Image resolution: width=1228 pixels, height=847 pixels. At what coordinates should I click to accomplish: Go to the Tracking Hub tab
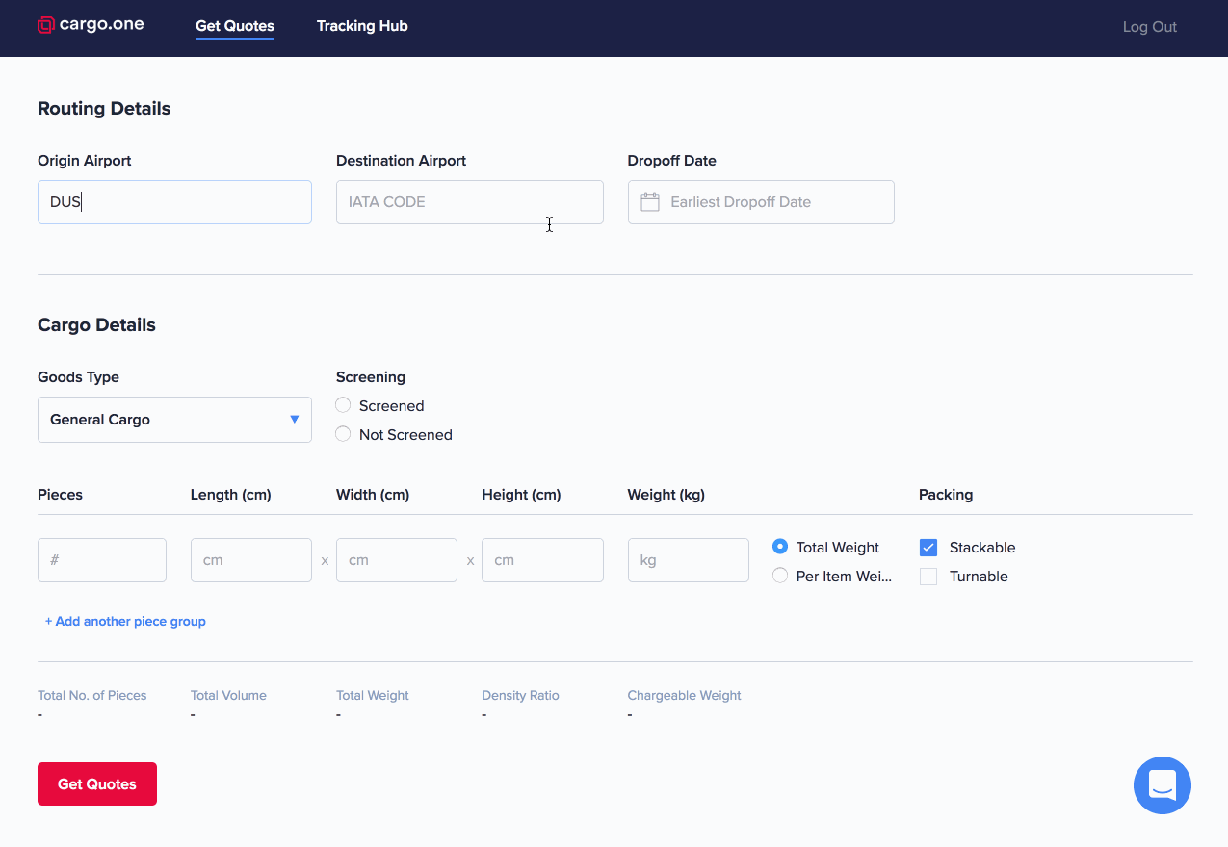coord(362,26)
